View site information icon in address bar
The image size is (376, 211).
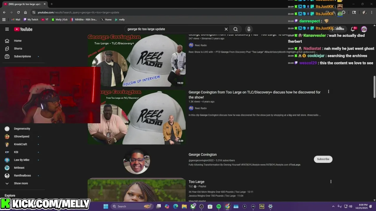click(x=34, y=12)
